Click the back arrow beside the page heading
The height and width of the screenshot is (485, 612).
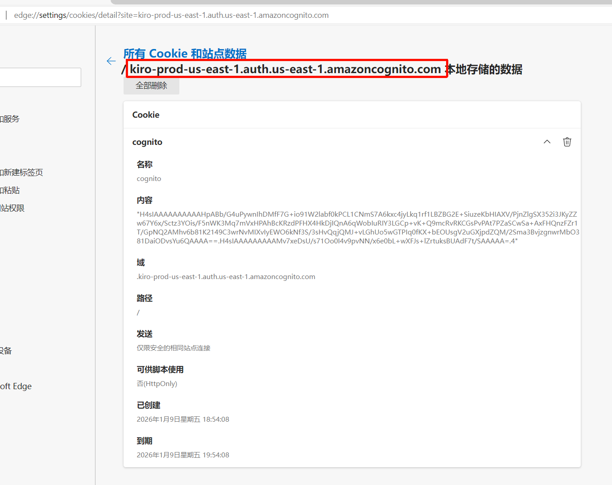pyautogui.click(x=111, y=61)
